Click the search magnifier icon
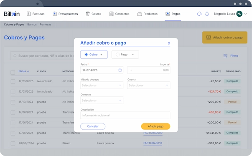 15,55
